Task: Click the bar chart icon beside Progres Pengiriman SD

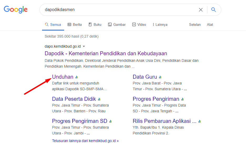Action: point(110,121)
